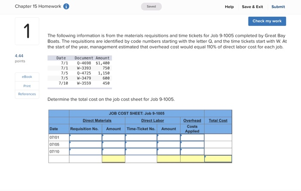This screenshot has height=191, width=301.
Task: Open the eBook link
Action: (27, 77)
